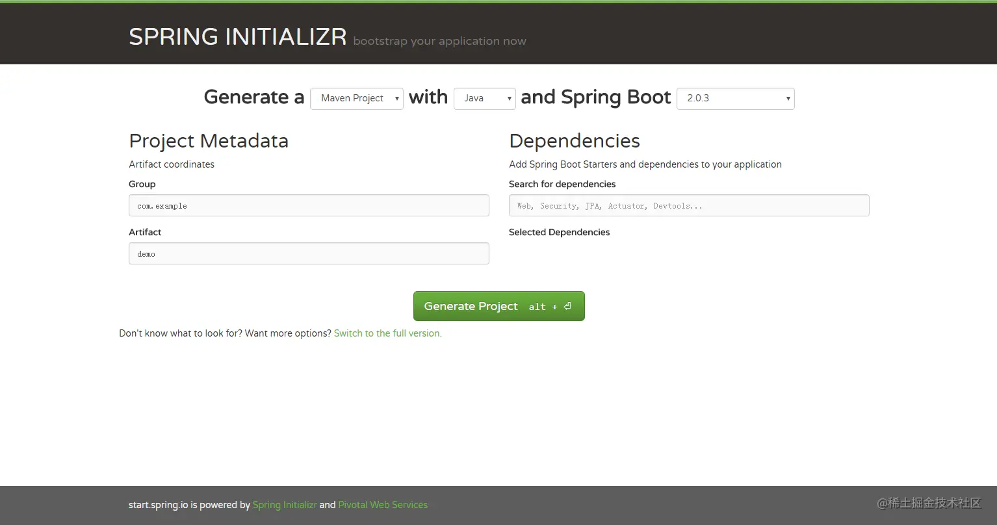This screenshot has width=997, height=525.
Task: Click the bootstrap your application now tagline
Action: pos(440,41)
